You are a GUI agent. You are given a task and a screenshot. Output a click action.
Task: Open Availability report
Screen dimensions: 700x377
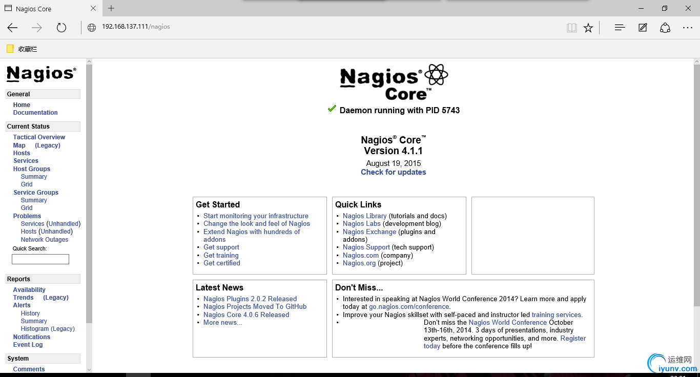click(29, 290)
